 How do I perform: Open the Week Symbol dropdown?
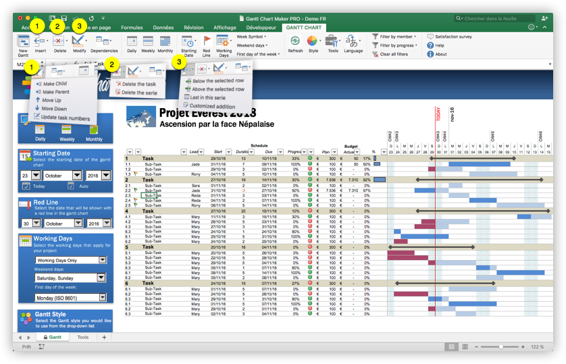pos(251,36)
